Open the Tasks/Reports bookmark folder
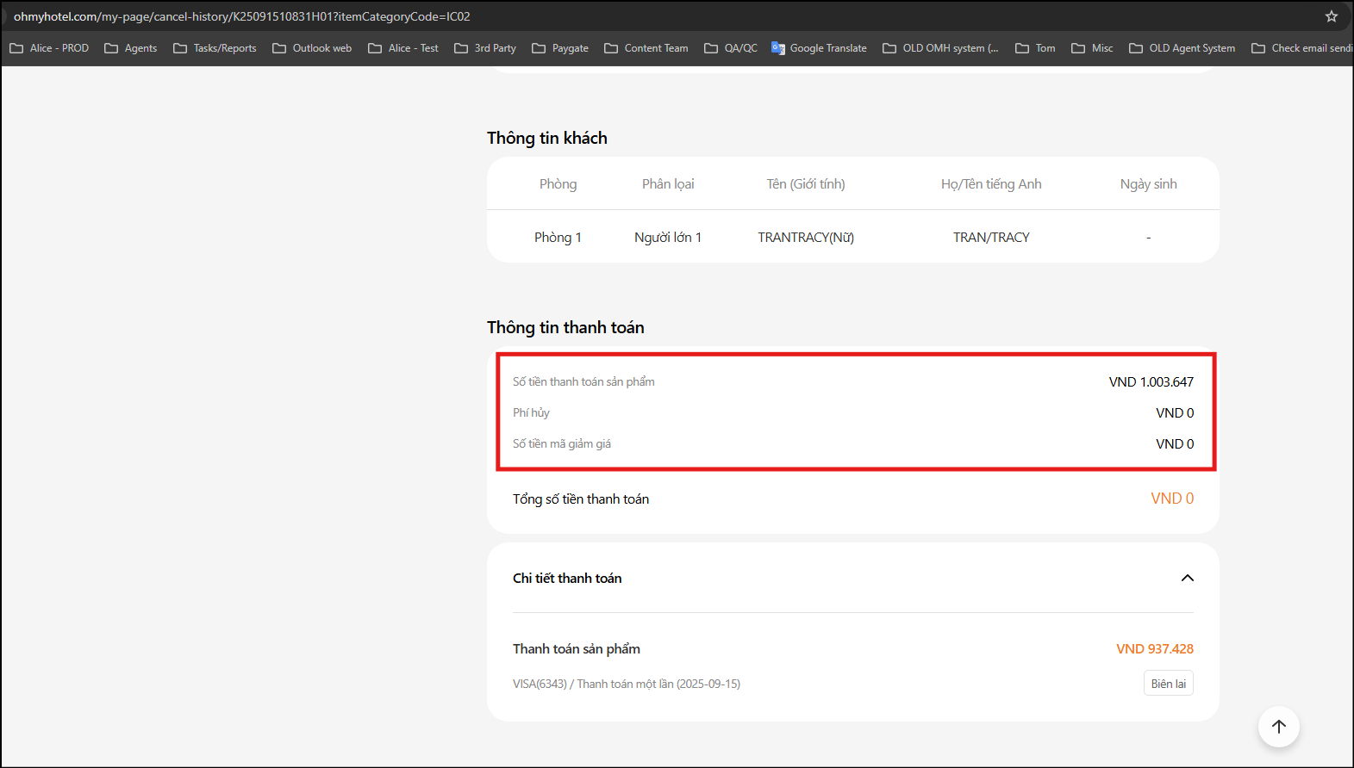 click(x=215, y=48)
